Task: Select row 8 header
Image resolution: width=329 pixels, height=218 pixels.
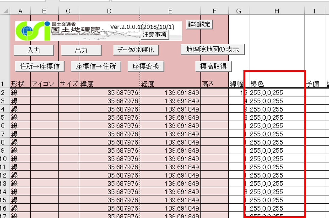Action: click(5, 142)
